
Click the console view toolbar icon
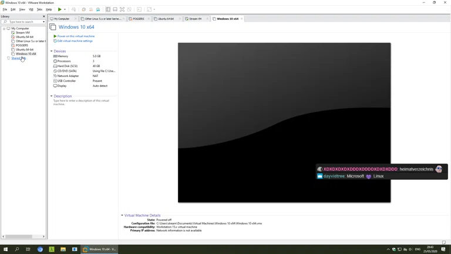[x=139, y=9]
